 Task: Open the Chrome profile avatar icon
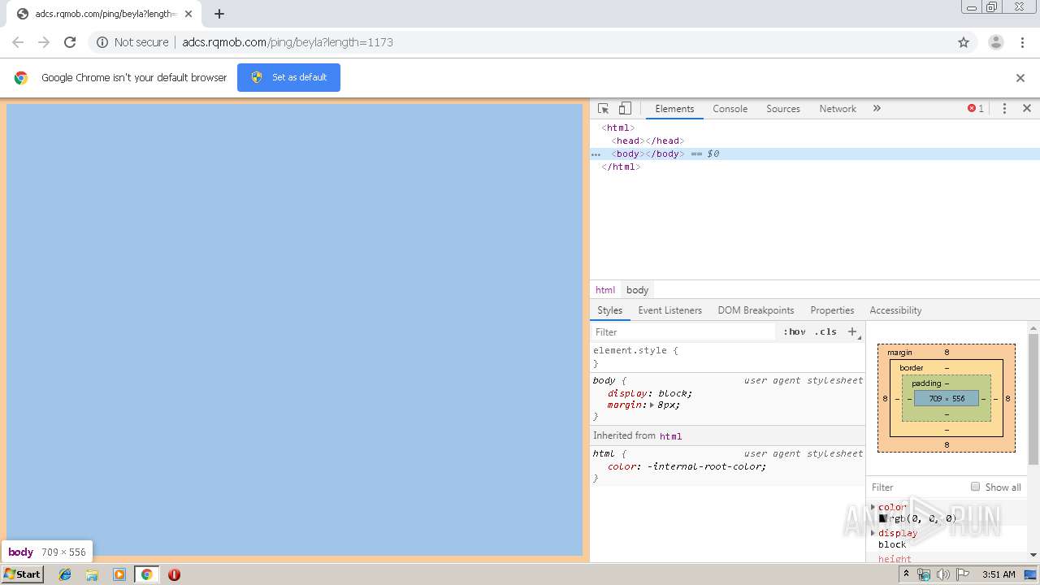[996, 42]
